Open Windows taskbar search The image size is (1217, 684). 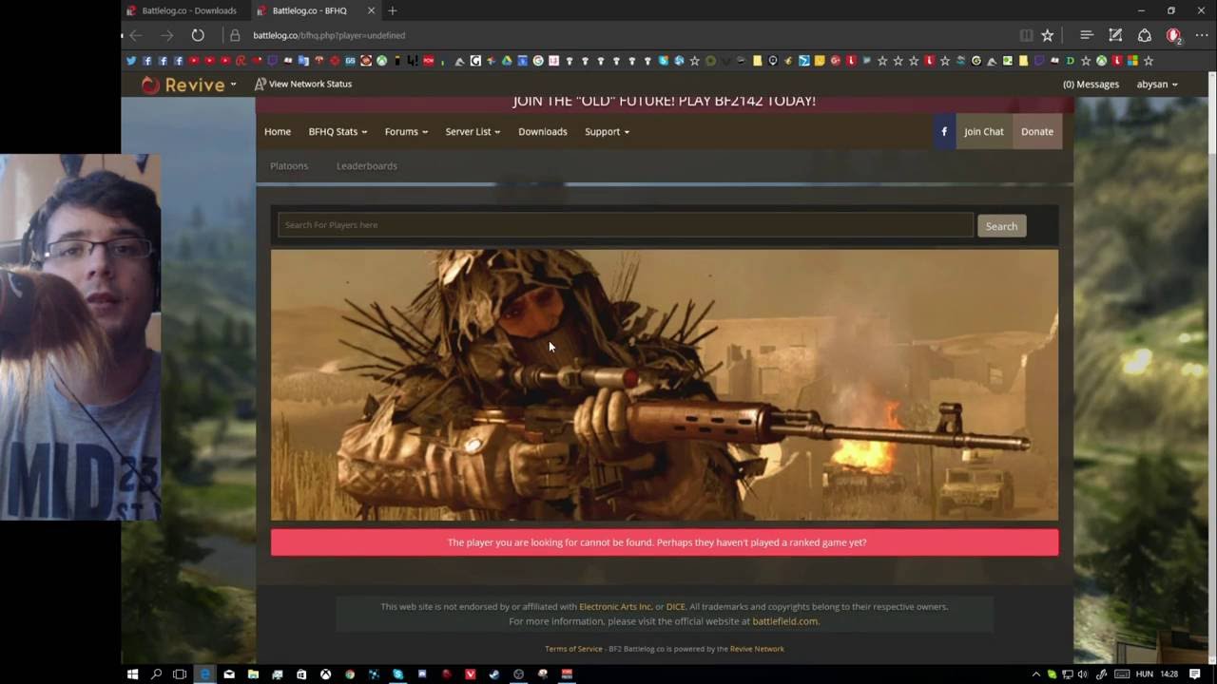point(157,674)
